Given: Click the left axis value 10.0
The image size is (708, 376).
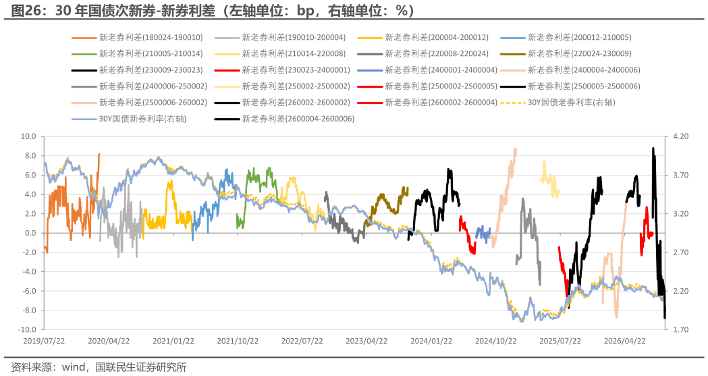Looking at the screenshot, I should tap(28, 136).
